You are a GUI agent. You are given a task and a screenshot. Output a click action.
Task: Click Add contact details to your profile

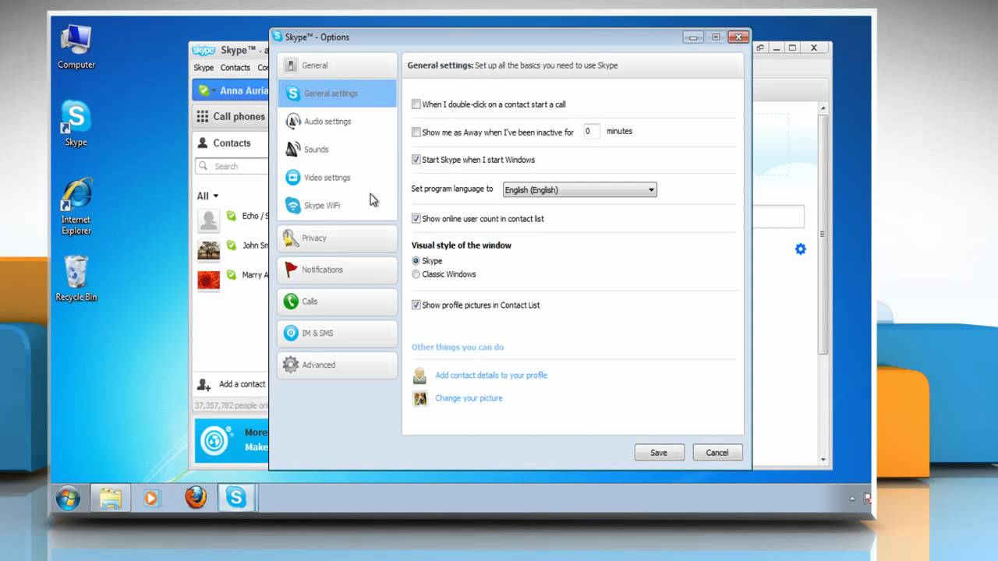491,375
